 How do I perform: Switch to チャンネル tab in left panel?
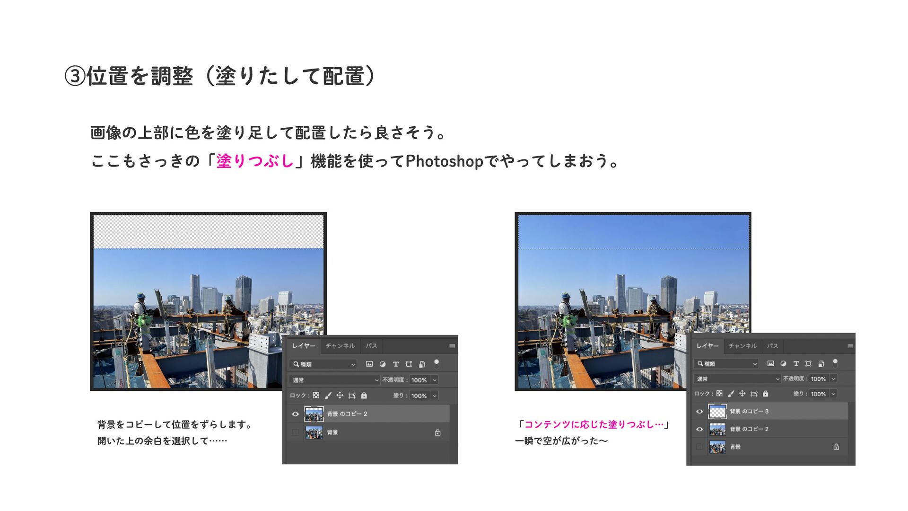click(340, 346)
